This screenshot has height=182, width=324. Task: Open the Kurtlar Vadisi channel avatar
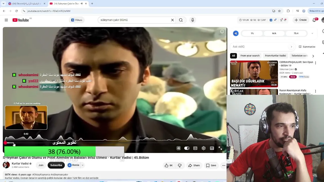coord(6,165)
